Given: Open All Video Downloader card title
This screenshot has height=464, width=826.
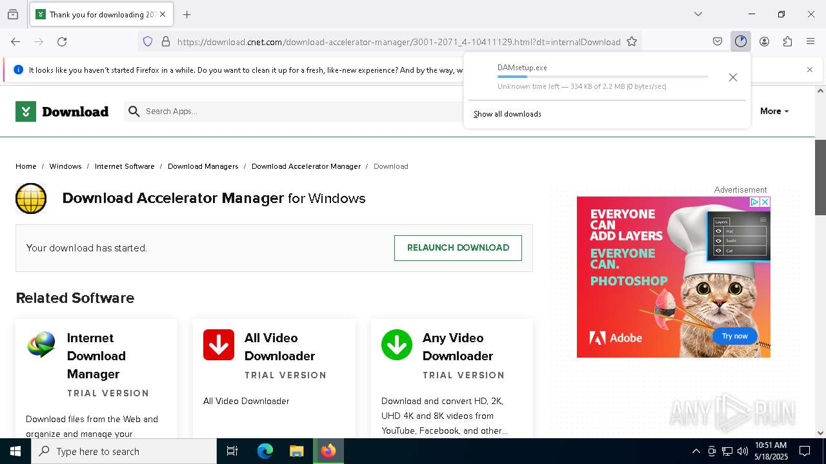Looking at the screenshot, I should 279,347.
